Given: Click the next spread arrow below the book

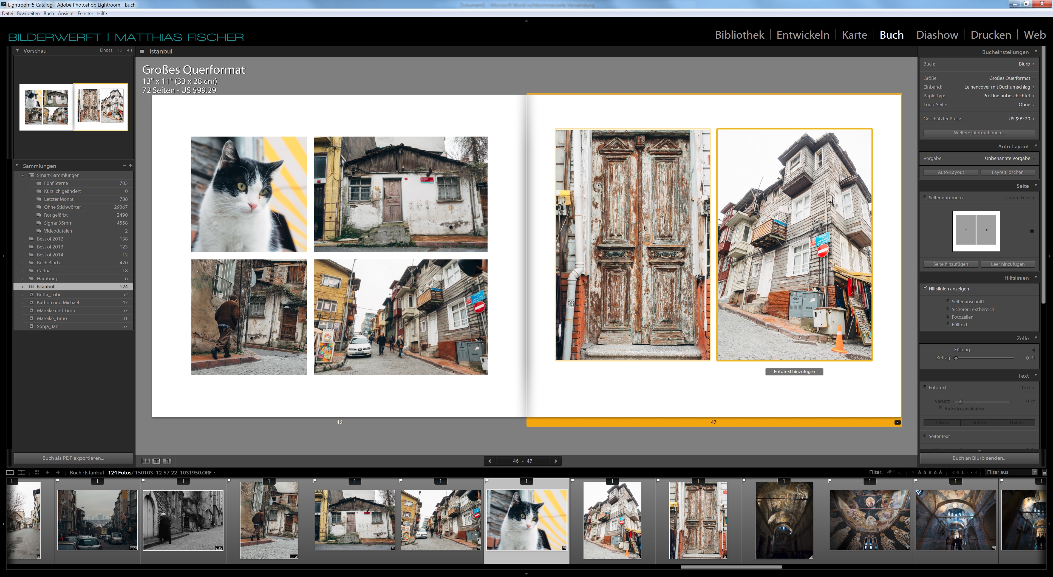Looking at the screenshot, I should pyautogui.click(x=556, y=461).
